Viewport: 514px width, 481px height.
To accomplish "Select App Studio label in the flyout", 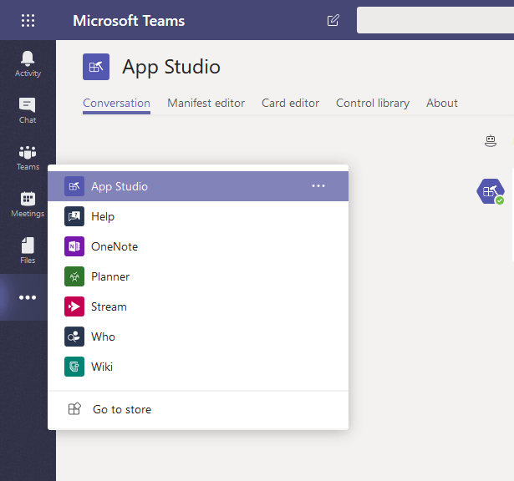I will [120, 186].
